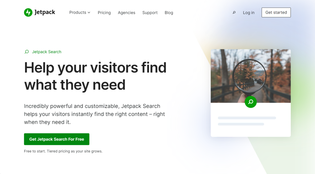Expand the Products dropdown chevron
The height and width of the screenshot is (174, 315).
pyautogui.click(x=89, y=12)
